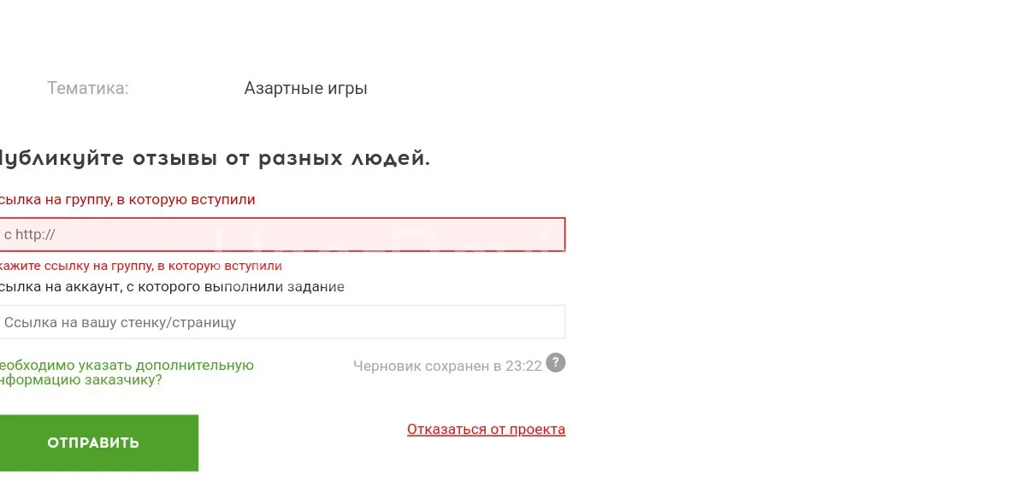Viewport: 1010px width, 487px height.
Task: Focus the group link field with http:// placeholder
Action: [282, 235]
